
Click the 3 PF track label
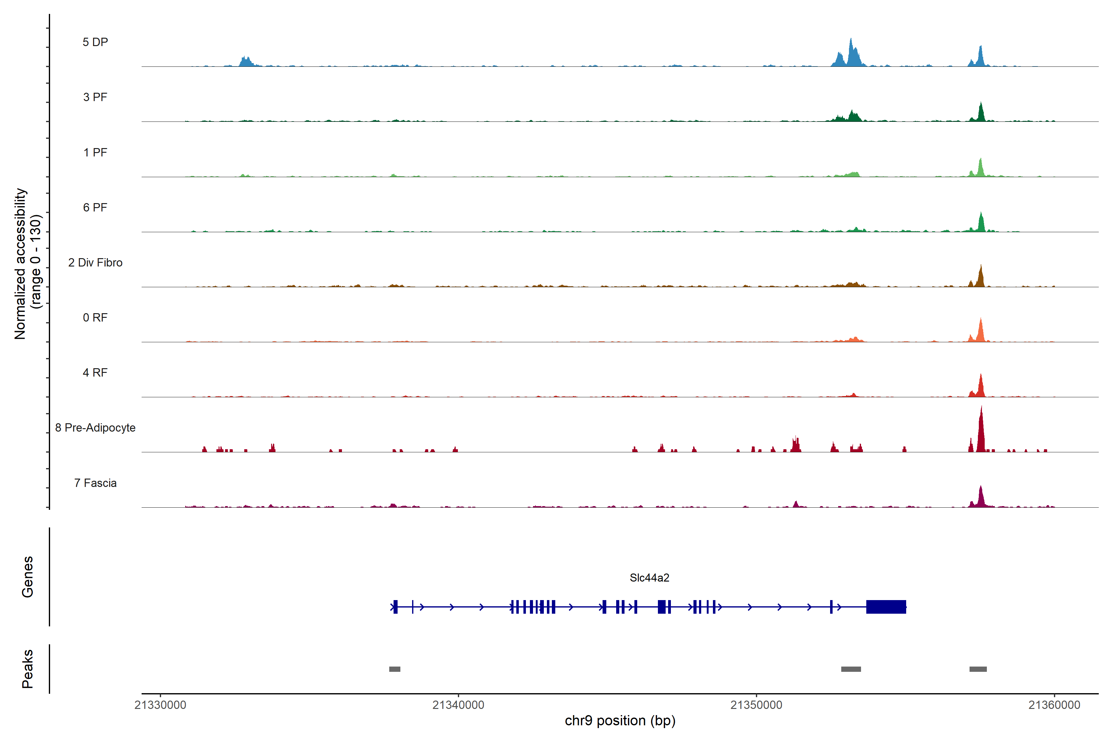[95, 97]
